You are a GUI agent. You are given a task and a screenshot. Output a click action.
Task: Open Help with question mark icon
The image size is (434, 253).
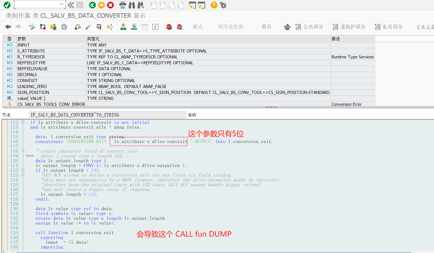[x=214, y=5]
